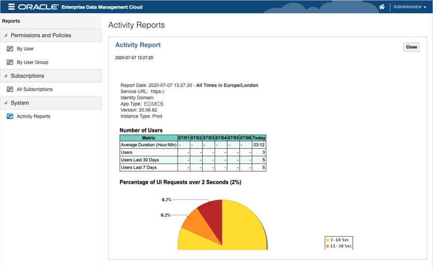The image size is (433, 269).
Task: Select Activity Reports in sidebar
Action: point(33,116)
